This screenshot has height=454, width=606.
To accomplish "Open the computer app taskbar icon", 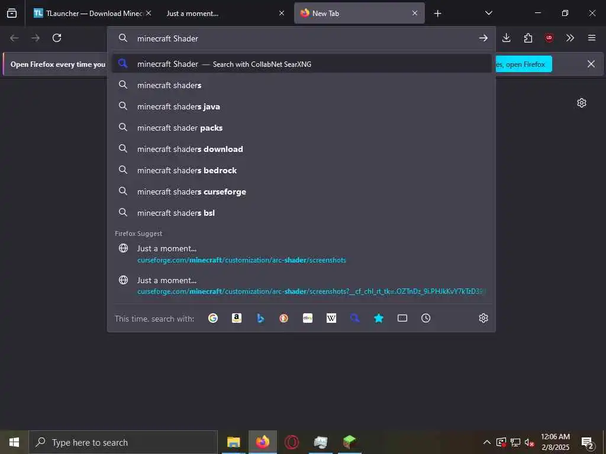I will [320, 442].
